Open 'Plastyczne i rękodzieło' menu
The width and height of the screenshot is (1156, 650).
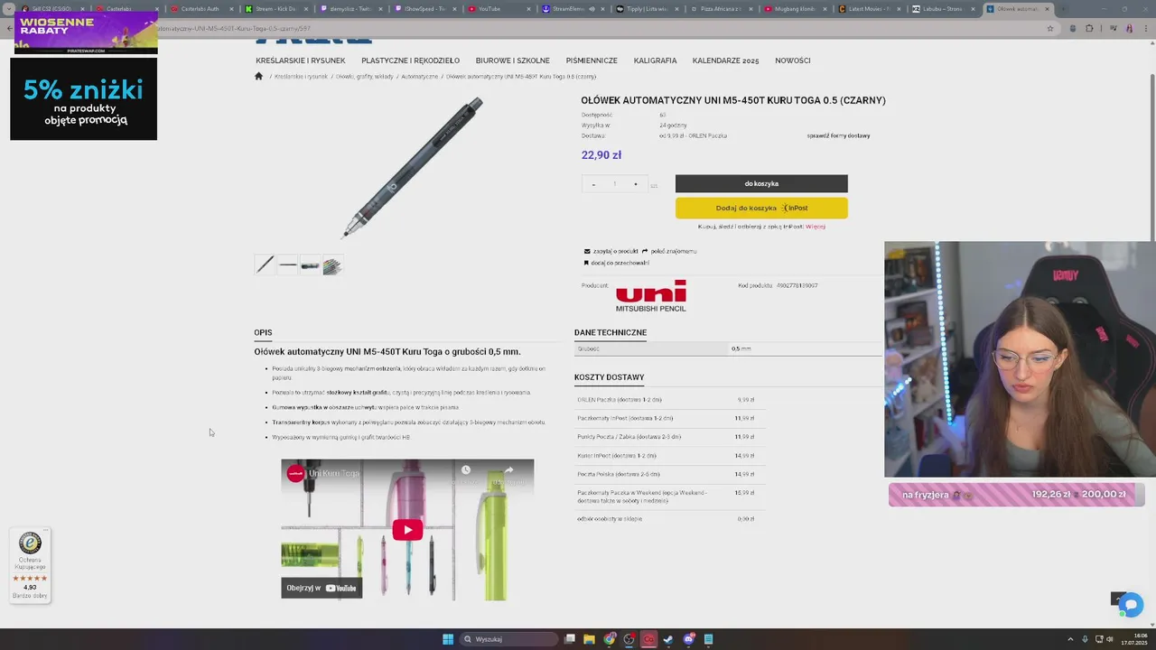(x=410, y=60)
